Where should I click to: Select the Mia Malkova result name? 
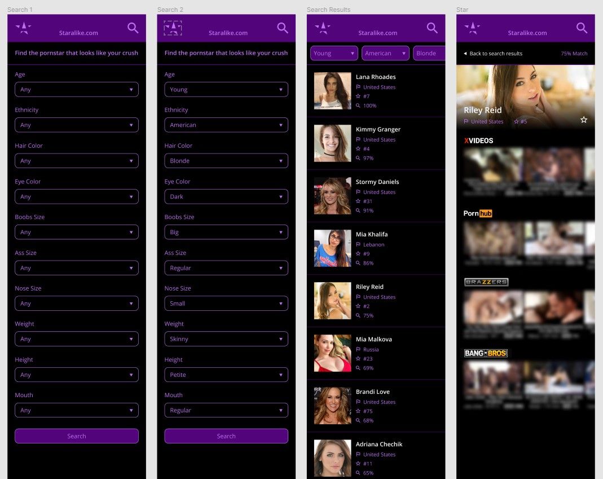[374, 339]
